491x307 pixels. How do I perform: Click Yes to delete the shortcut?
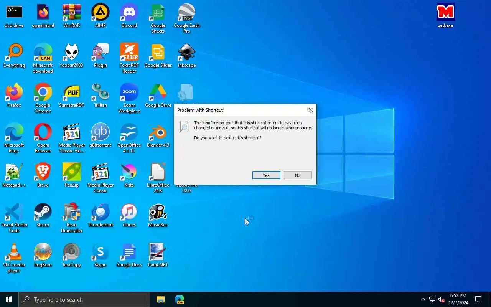[x=266, y=175]
